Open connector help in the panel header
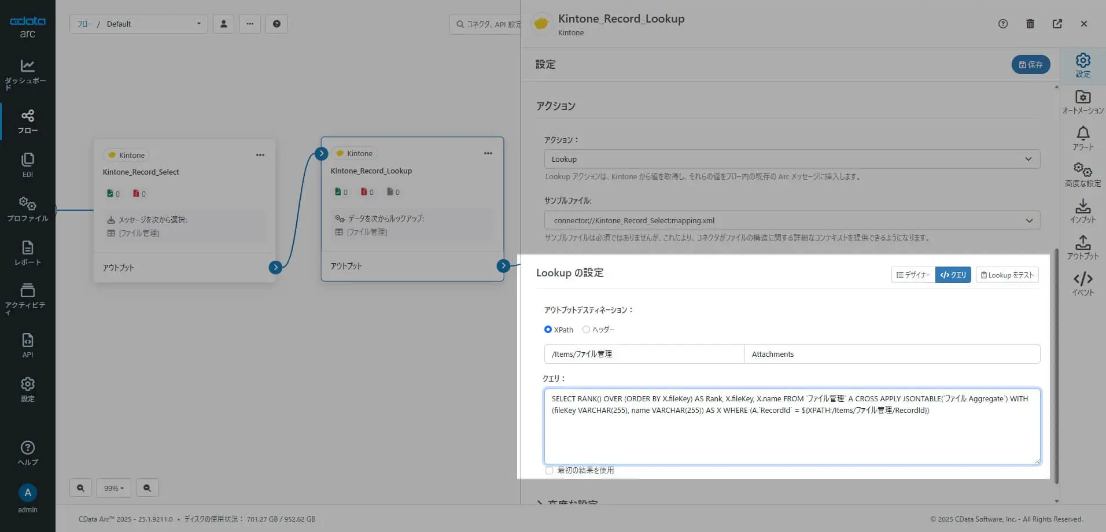1106x532 pixels. (1003, 24)
